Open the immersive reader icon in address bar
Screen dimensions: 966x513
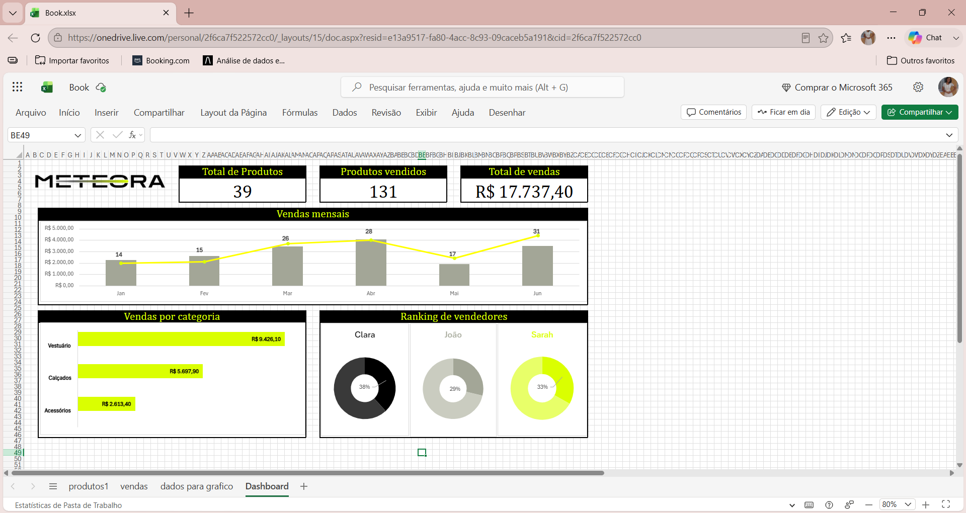point(806,38)
